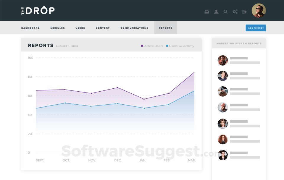Open the user profile icon in header
Viewport: 284px width, 180px height.
216,12
